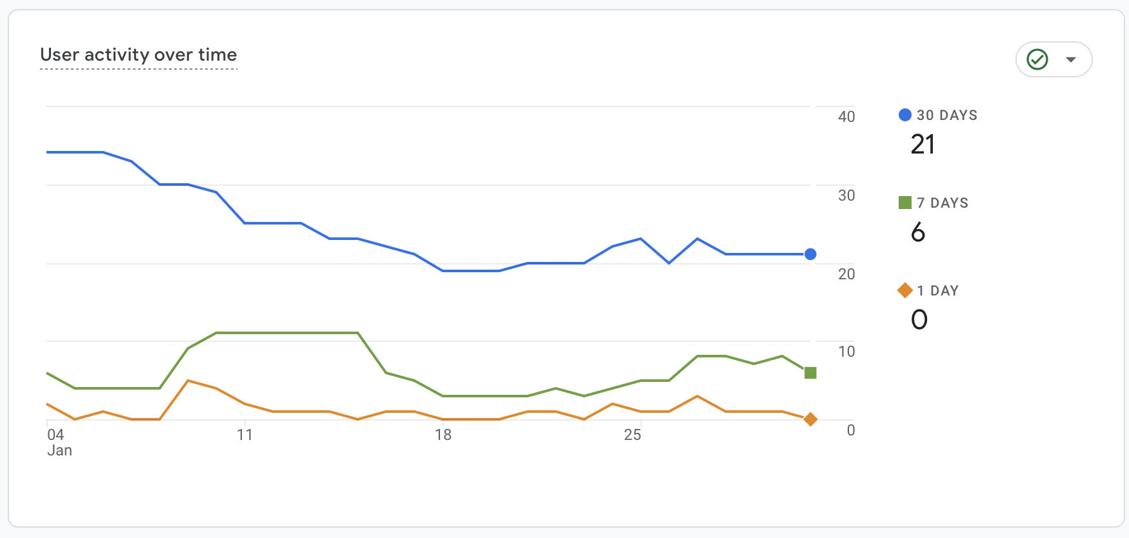Click the 7 days value 6
Image resolution: width=1129 pixels, height=538 pixels.
pyautogui.click(x=918, y=232)
